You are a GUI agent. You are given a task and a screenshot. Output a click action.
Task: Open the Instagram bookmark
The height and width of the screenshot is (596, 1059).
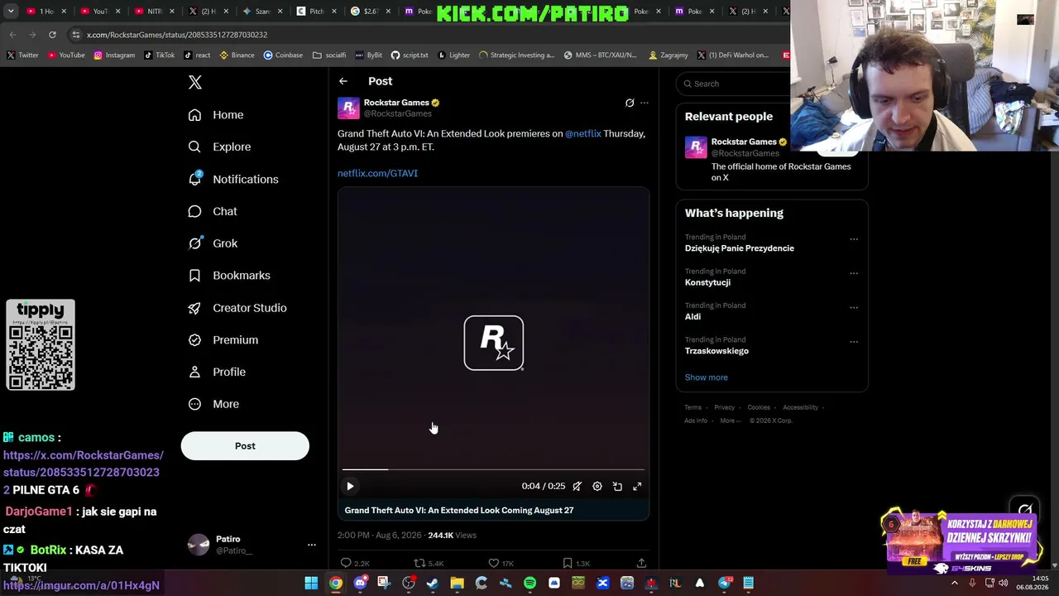point(114,55)
